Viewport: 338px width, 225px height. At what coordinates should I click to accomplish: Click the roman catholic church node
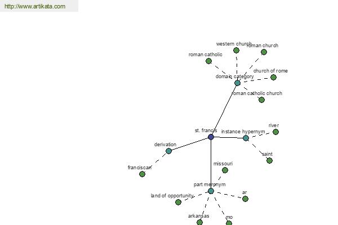[262, 100]
